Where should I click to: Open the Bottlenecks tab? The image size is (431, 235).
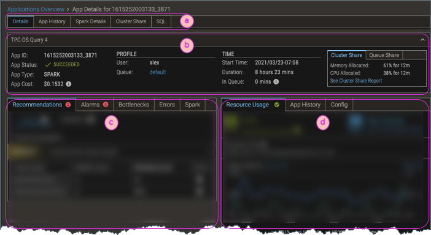(134, 105)
